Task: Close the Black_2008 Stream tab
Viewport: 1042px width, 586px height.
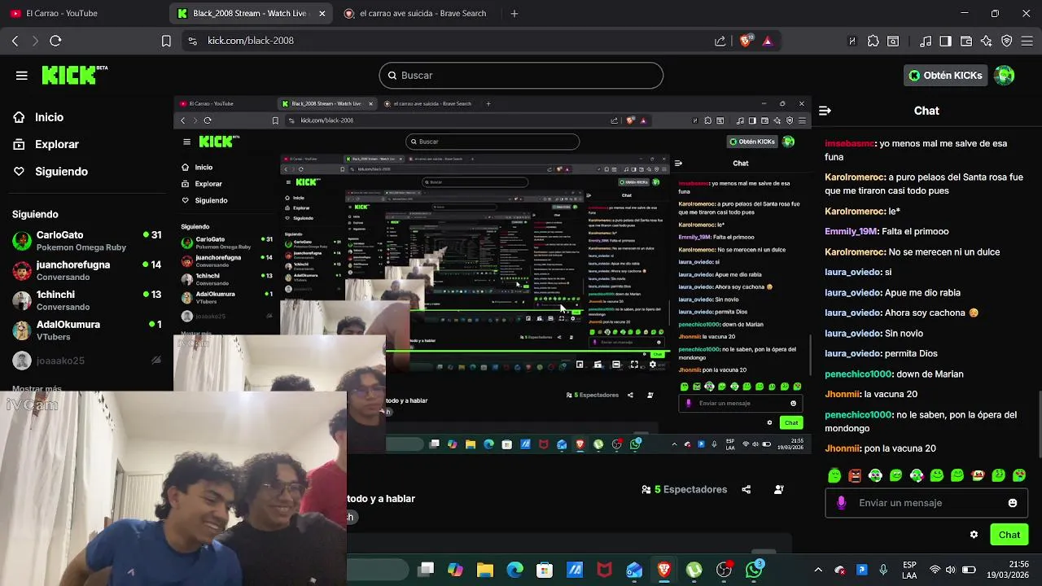Action: tap(322, 13)
